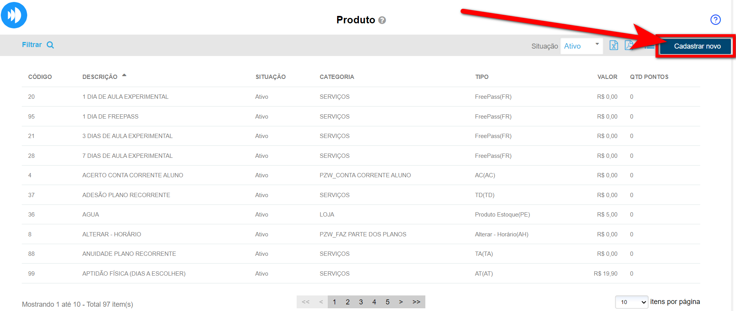Sort table by VALOR column header

tap(607, 77)
